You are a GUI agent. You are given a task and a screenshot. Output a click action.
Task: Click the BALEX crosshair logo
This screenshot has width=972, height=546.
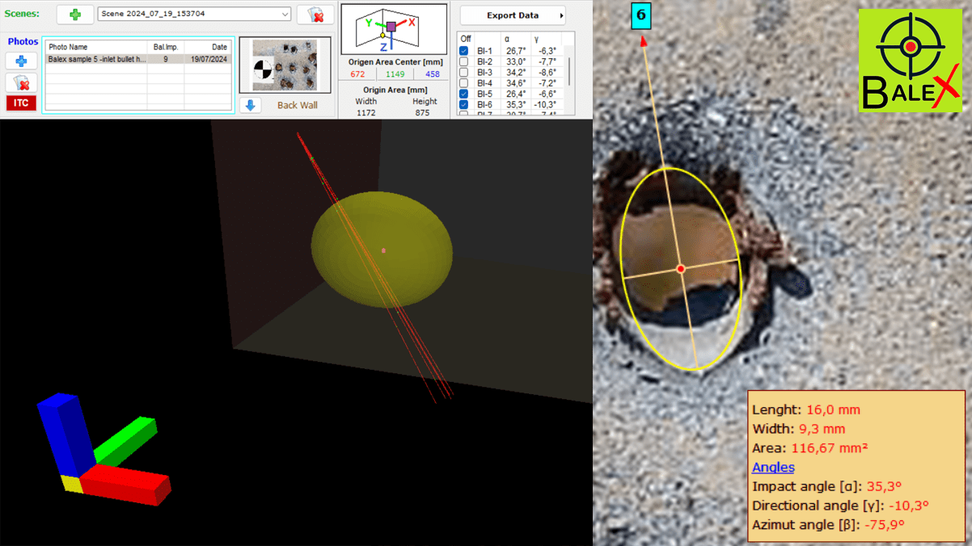coord(910,60)
